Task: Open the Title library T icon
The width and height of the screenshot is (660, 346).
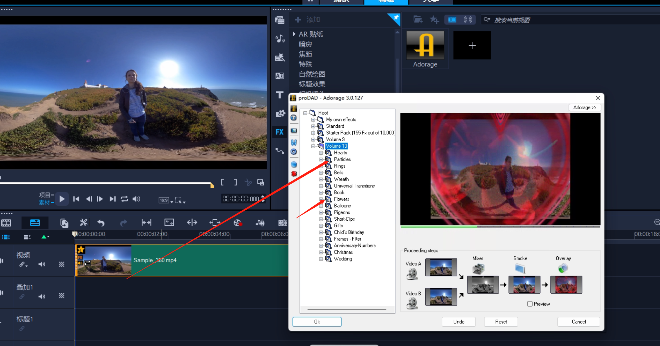Action: pos(279,95)
